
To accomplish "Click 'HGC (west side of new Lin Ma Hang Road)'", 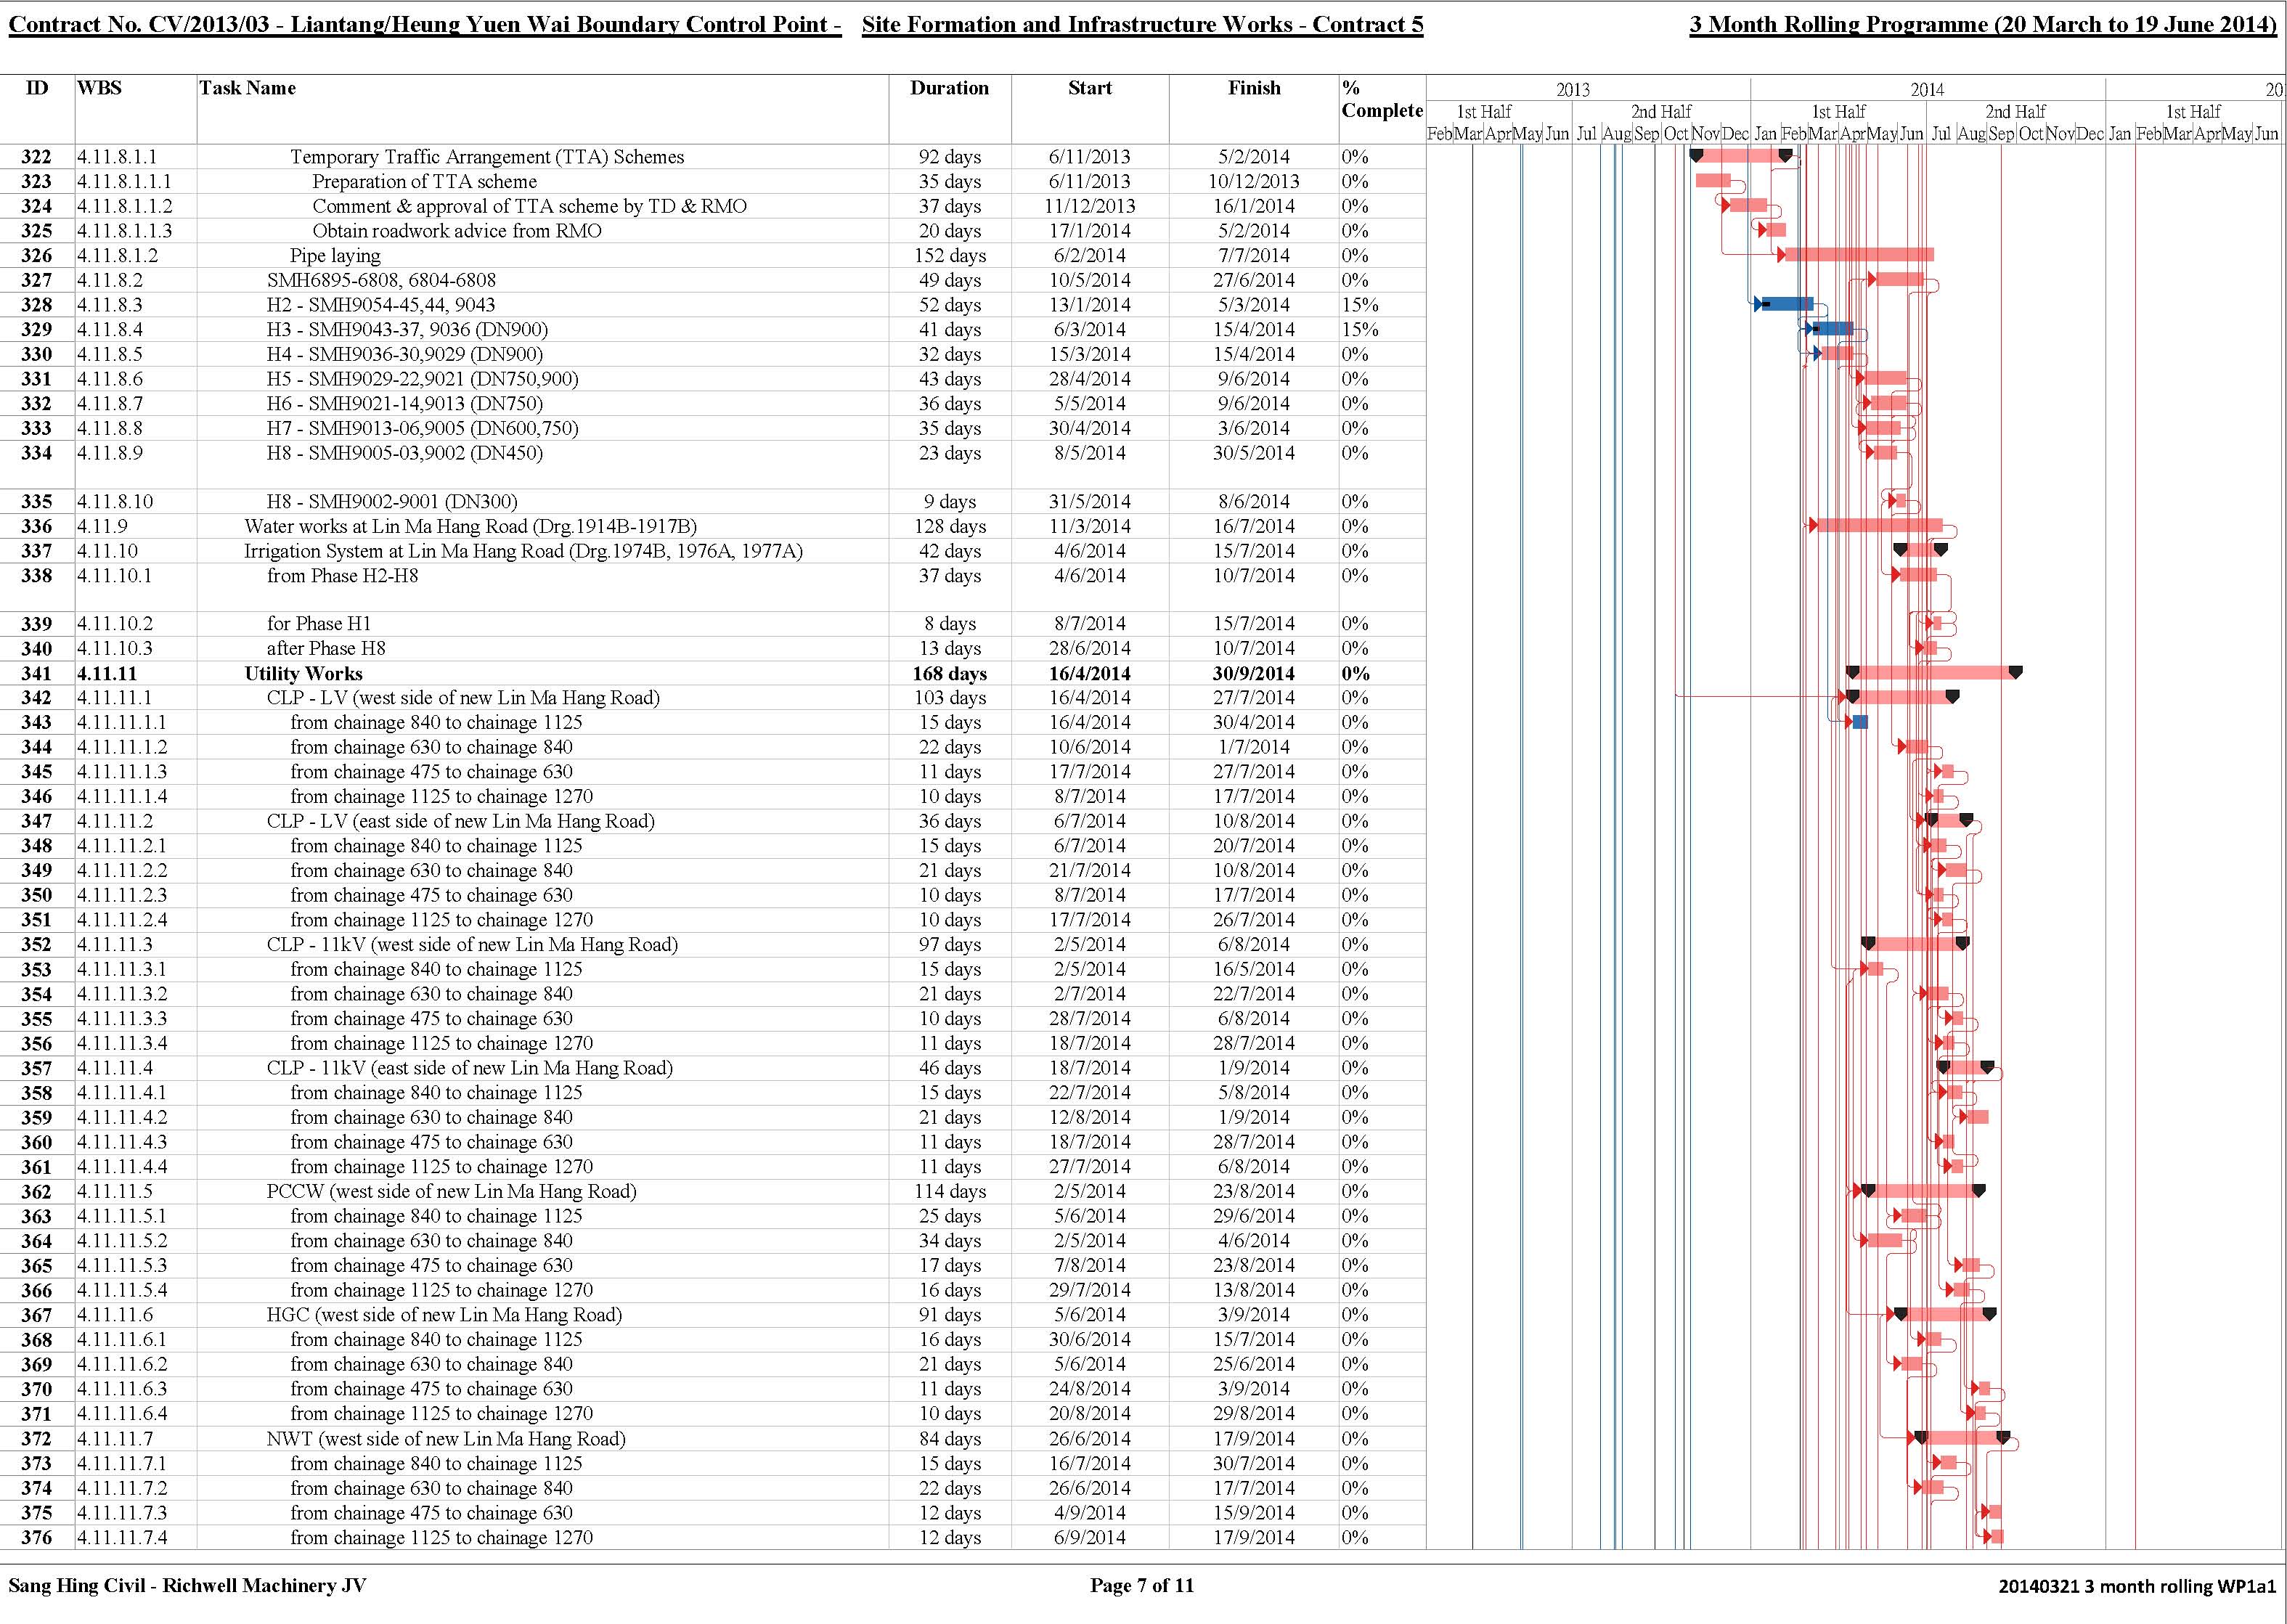I will click(x=444, y=1315).
